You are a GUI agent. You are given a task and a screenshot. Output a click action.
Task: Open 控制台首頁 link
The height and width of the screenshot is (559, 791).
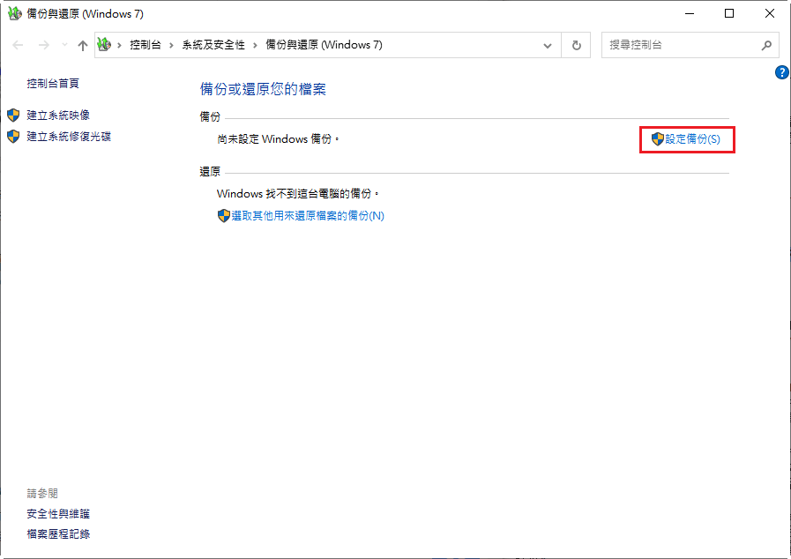click(53, 83)
